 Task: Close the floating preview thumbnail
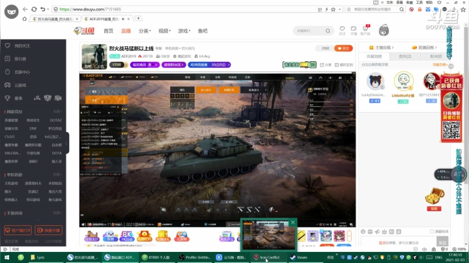pos(293,222)
